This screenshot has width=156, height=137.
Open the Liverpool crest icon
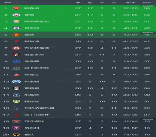[x=16, y=41]
